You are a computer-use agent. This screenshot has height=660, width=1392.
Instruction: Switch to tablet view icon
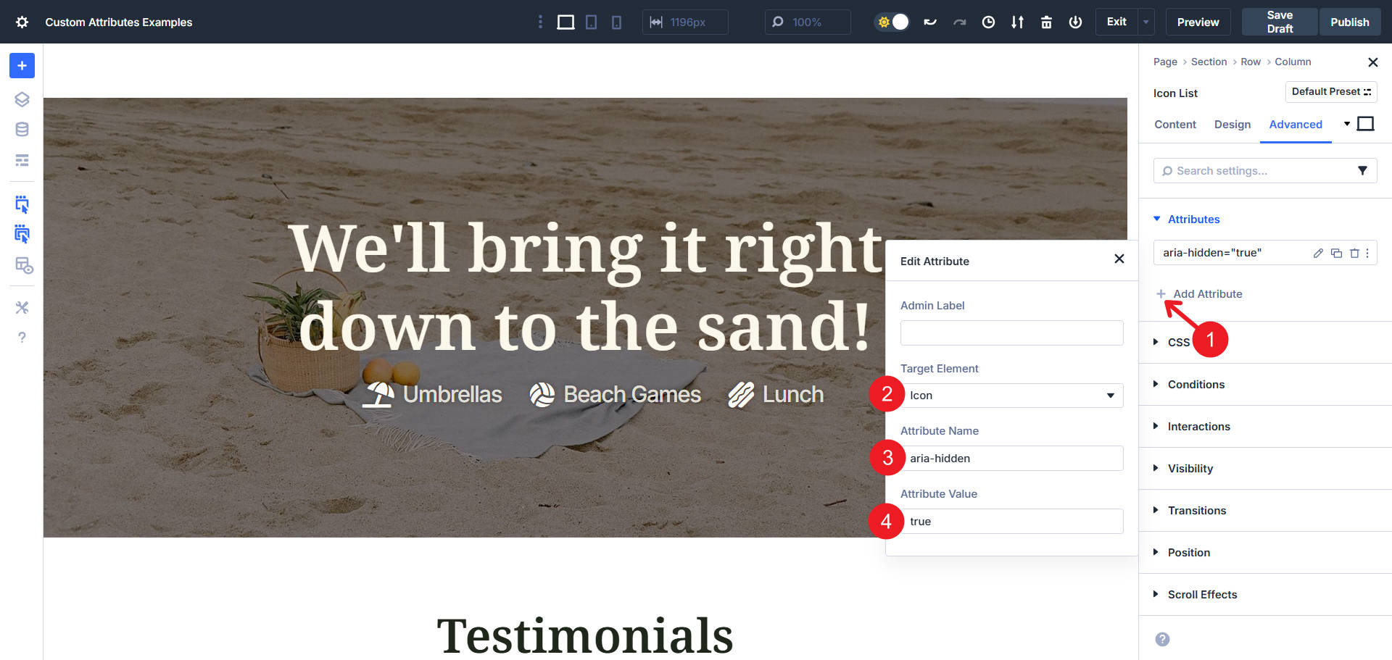(x=591, y=22)
